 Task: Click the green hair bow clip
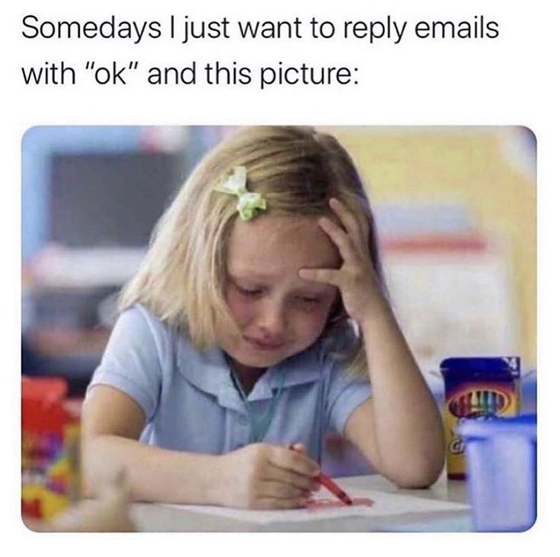click(x=241, y=193)
